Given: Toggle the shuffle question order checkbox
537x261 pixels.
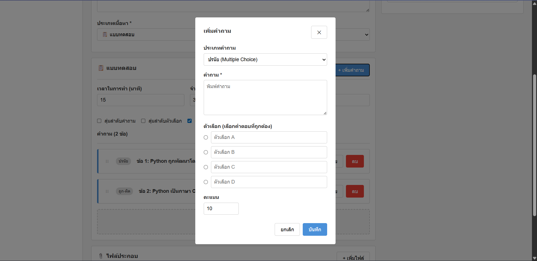Looking at the screenshot, I should (99, 121).
